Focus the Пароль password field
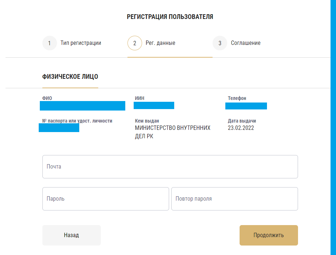 pos(106,199)
